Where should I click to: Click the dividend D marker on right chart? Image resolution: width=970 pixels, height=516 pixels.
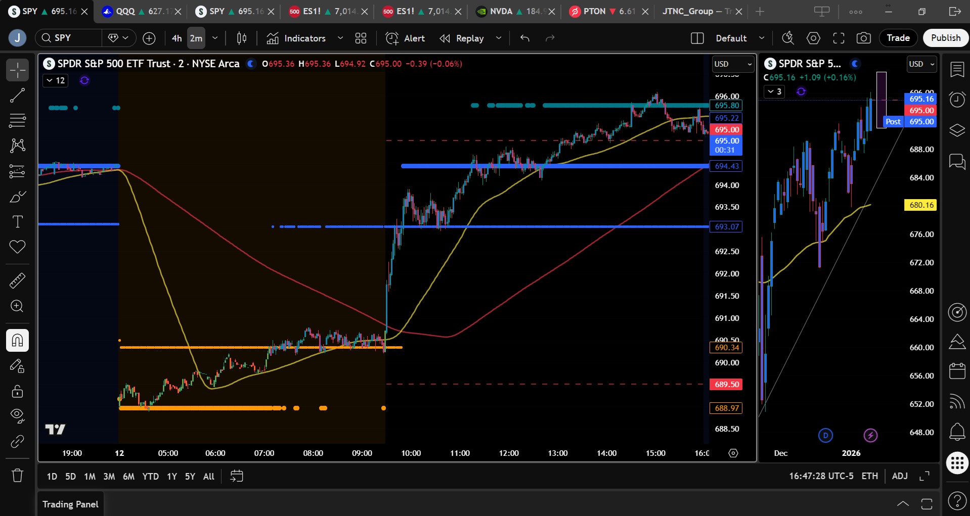click(825, 435)
